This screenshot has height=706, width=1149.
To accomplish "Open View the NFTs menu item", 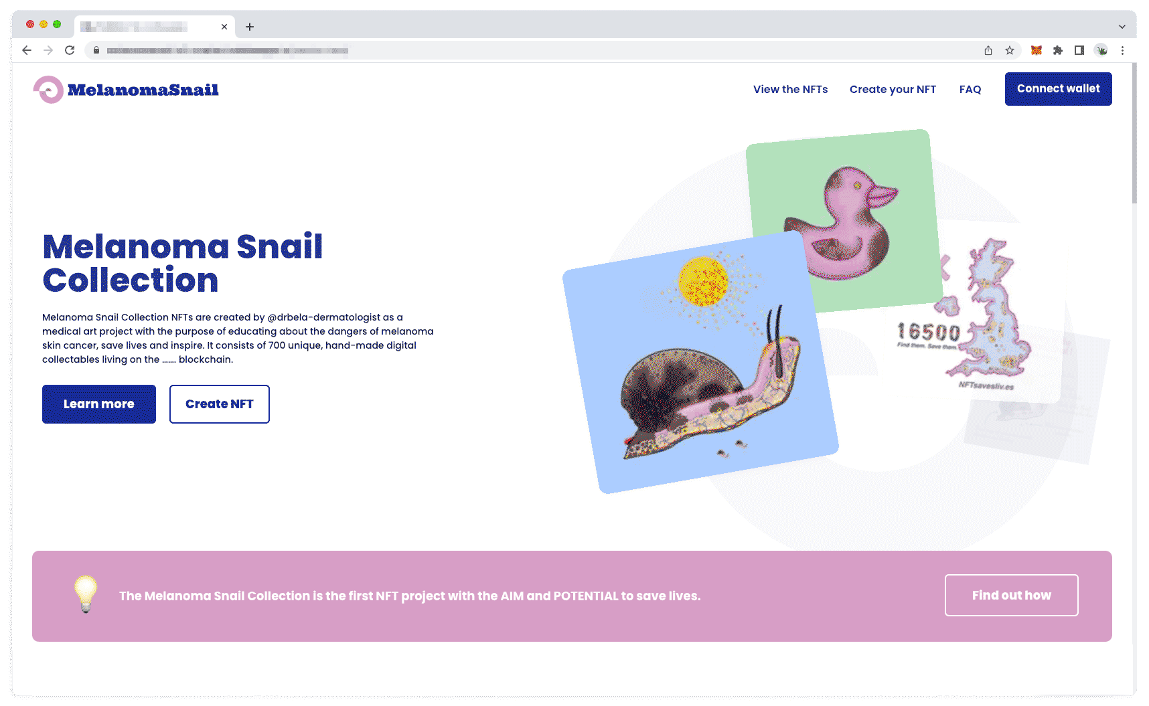I will point(790,90).
